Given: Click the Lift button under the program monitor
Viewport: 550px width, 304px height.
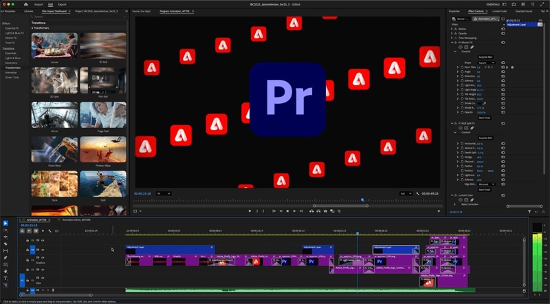Looking at the screenshot, I should coord(311,211).
